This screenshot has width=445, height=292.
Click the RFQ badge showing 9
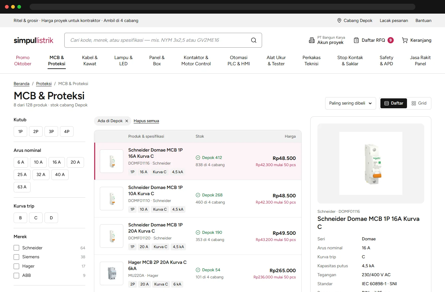pyautogui.click(x=391, y=40)
